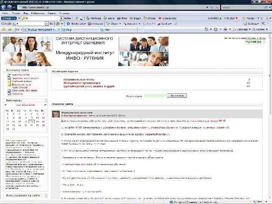272x204 pixels.
Task: Open Google toolbar Settings menu
Action: point(251,23)
